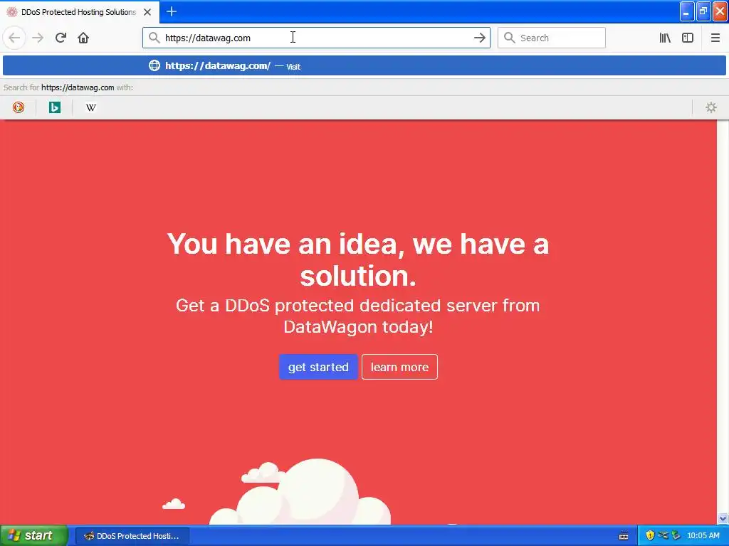This screenshot has width=729, height=546.
Task: Search with Bing engine icon
Action: point(54,107)
